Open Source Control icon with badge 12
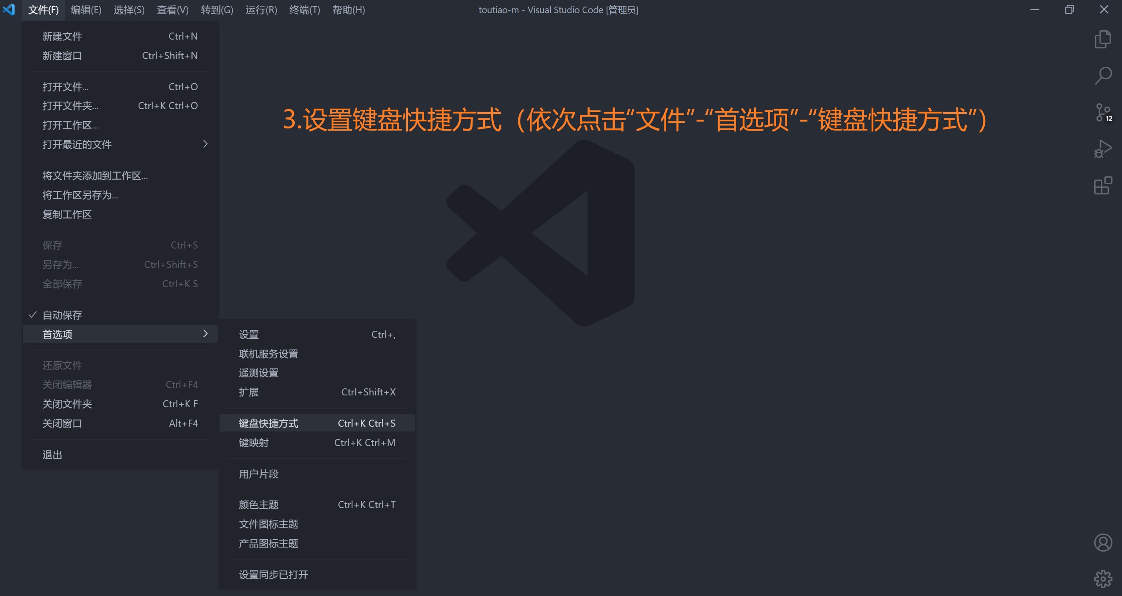This screenshot has height=596, width=1122. tap(1103, 113)
